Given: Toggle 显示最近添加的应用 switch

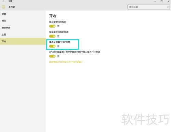Looking at the screenshot, I should [52, 36].
